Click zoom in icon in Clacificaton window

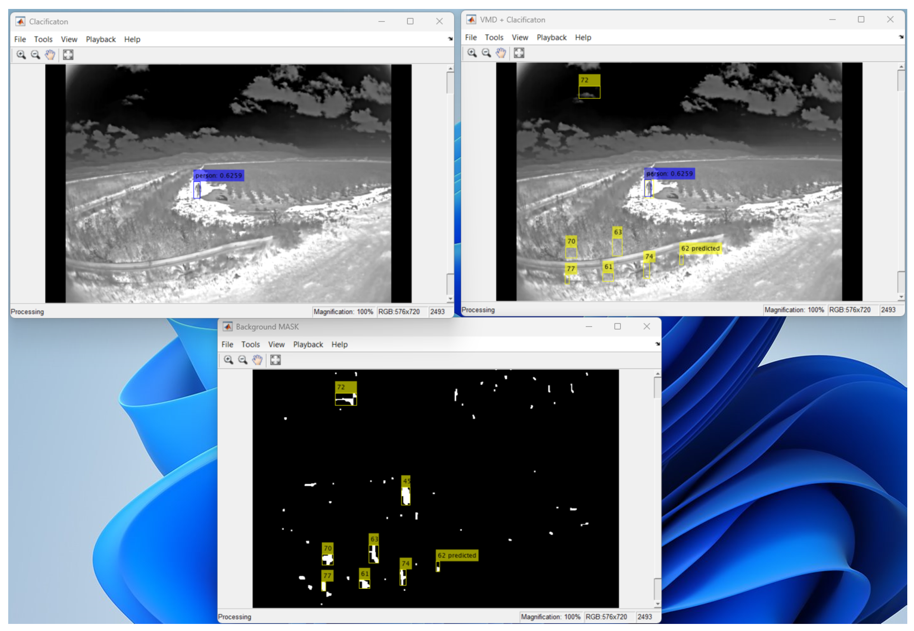pos(21,55)
